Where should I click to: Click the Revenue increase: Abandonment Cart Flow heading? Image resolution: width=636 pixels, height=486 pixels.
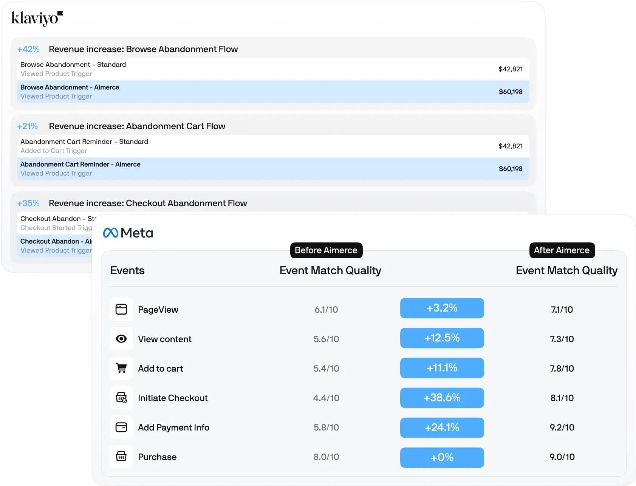point(137,126)
